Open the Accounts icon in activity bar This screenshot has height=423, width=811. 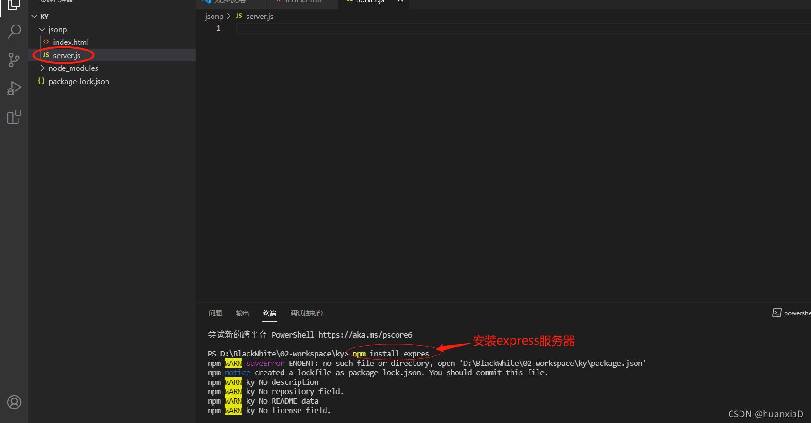click(x=14, y=402)
